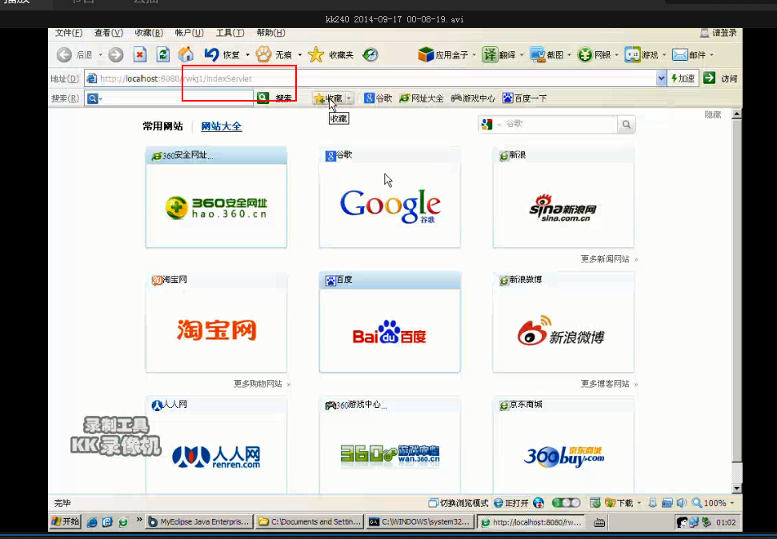This screenshot has width=777, height=539.
Task: Open the Baidu 百度 site thumbnail
Action: 390,321
